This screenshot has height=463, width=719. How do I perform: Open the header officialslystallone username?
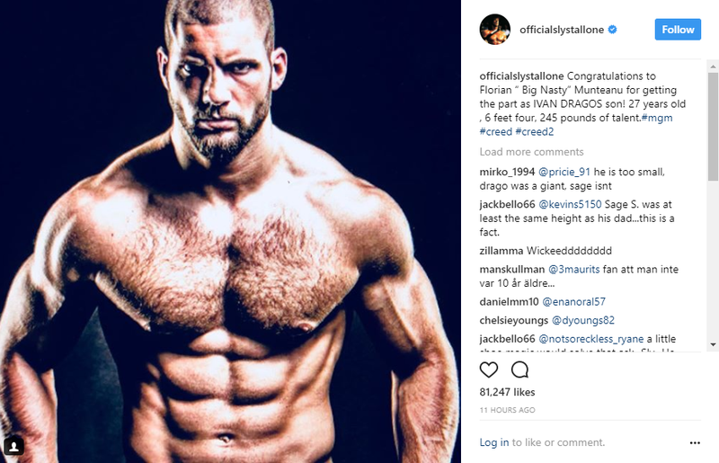pyautogui.click(x=562, y=30)
